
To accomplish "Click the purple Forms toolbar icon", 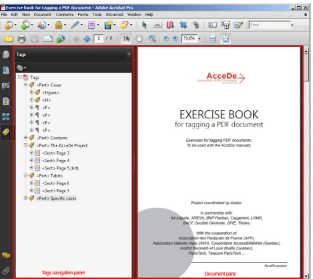I will click(x=92, y=25).
